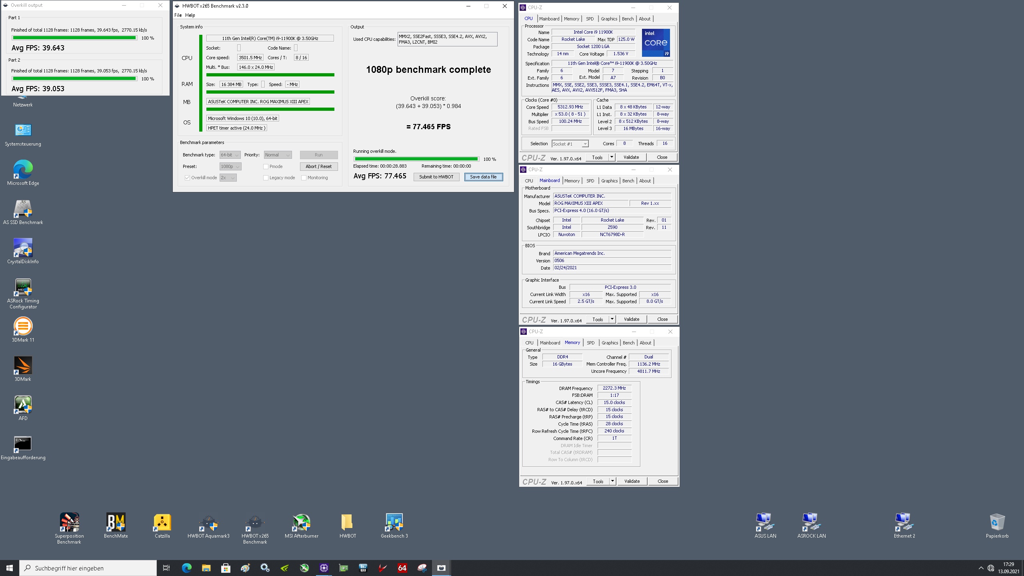The height and width of the screenshot is (576, 1024).
Task: Launch AFD desktop shortcut
Action: coord(23,408)
